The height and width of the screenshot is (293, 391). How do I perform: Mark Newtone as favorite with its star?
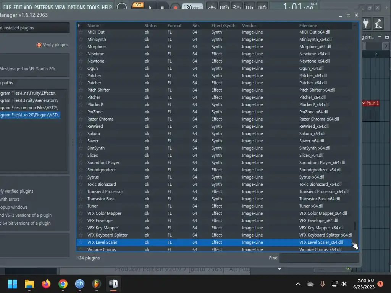(x=81, y=61)
